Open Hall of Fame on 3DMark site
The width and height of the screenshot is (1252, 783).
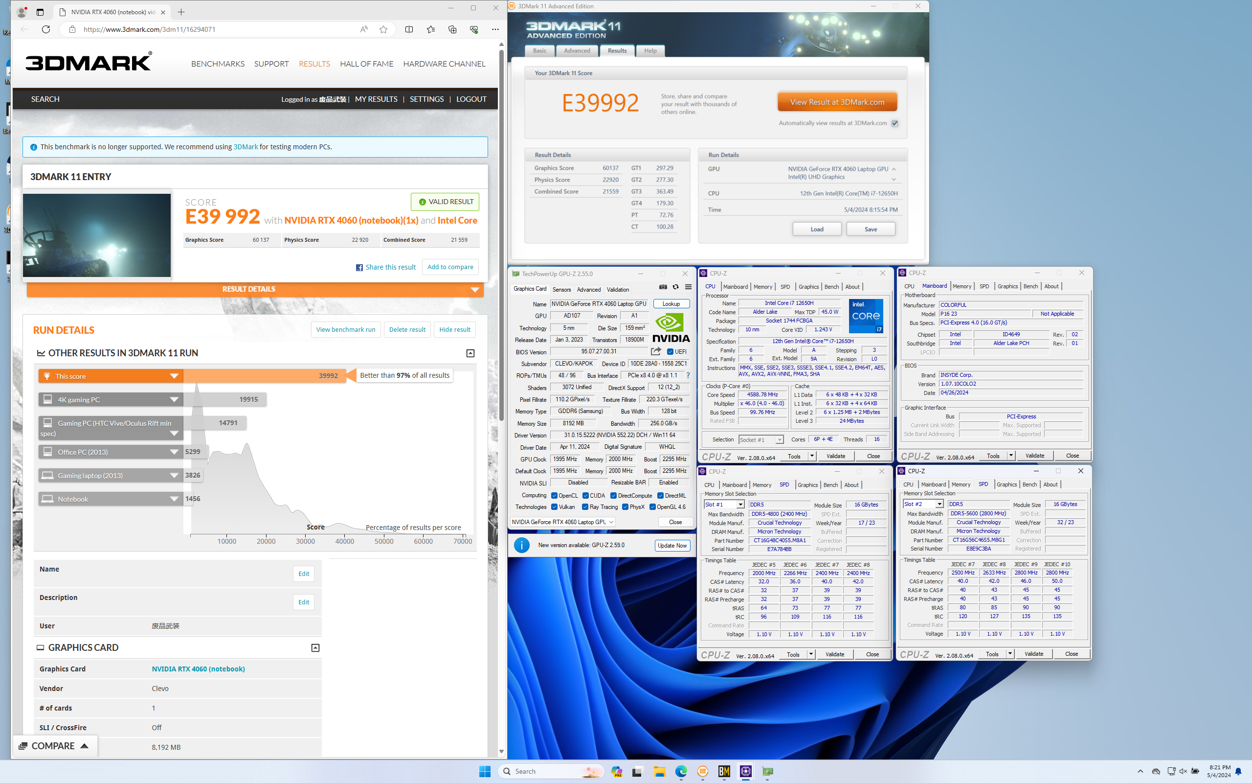click(x=366, y=64)
